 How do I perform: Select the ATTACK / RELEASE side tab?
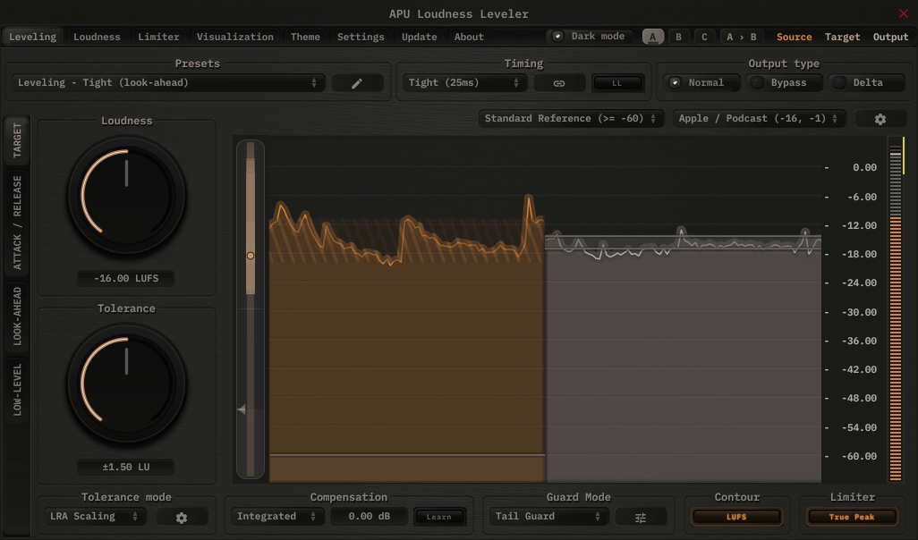point(17,223)
